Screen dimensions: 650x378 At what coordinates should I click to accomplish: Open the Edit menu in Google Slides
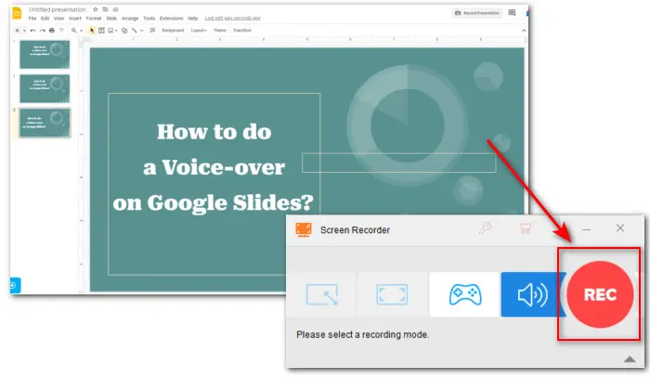pos(45,19)
